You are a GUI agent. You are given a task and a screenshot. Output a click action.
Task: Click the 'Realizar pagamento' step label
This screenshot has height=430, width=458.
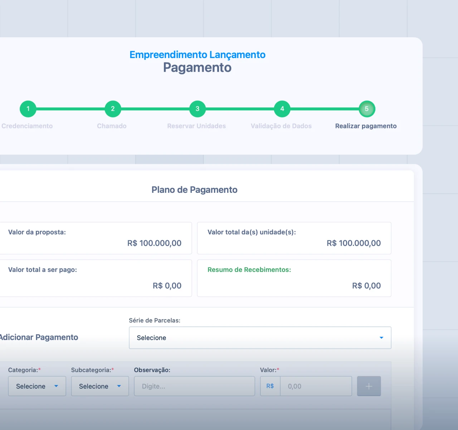click(x=366, y=126)
